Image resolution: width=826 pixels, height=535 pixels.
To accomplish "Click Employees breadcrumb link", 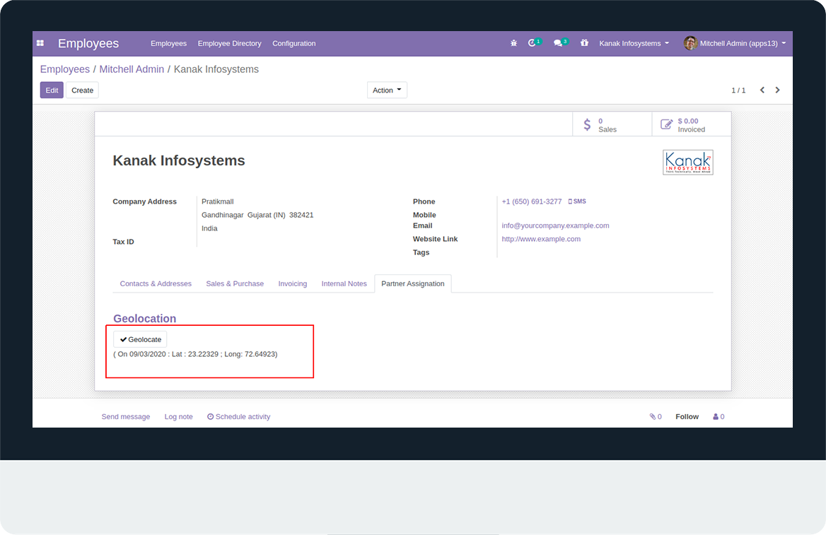I will 65,69.
